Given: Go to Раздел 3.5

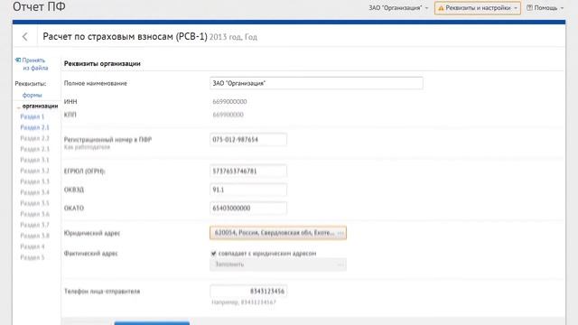Looking at the screenshot, I should click(34, 203).
